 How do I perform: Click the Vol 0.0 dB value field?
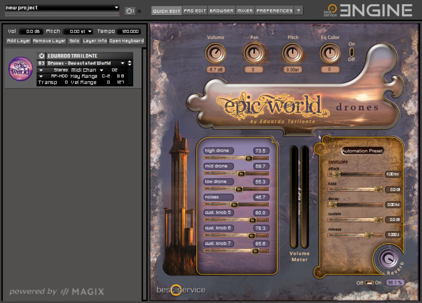click(31, 32)
